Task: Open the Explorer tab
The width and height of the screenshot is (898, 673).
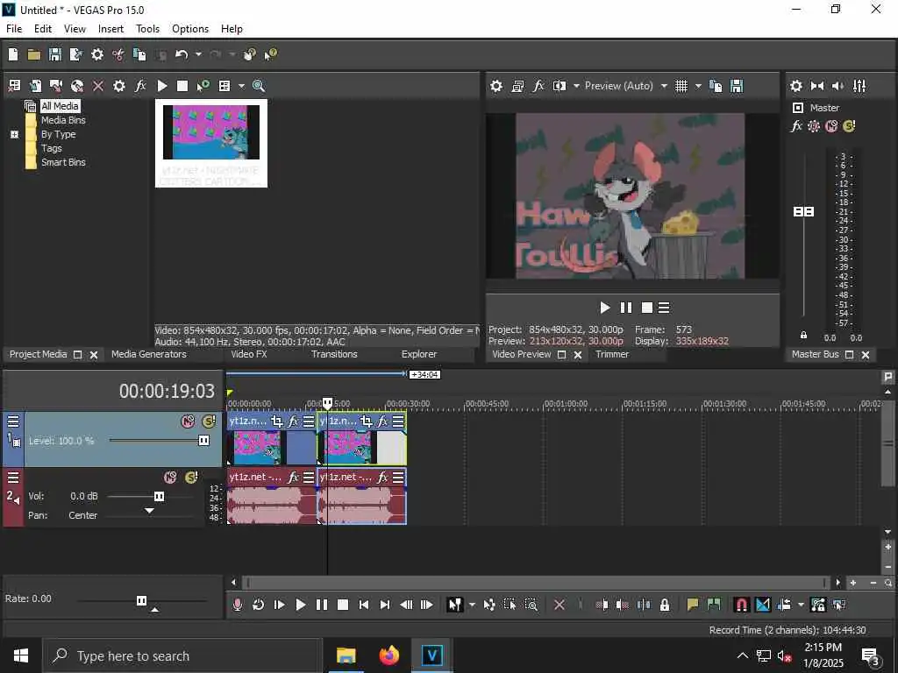Action: tap(418, 354)
